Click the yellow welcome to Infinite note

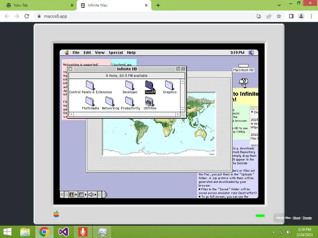coord(245,96)
